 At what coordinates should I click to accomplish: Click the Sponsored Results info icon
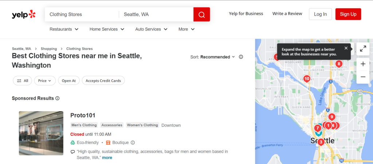(x=58, y=99)
